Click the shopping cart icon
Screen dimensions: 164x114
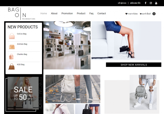coord(140,14)
